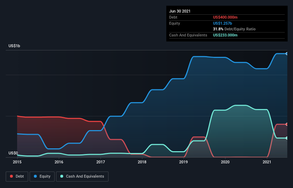Click the US$1b y-axis label
The image size is (293, 188).
(x=14, y=46)
